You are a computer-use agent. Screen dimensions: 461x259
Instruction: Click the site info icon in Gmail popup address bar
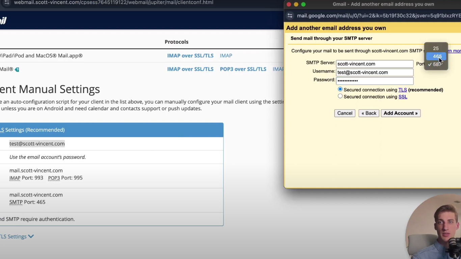(290, 16)
